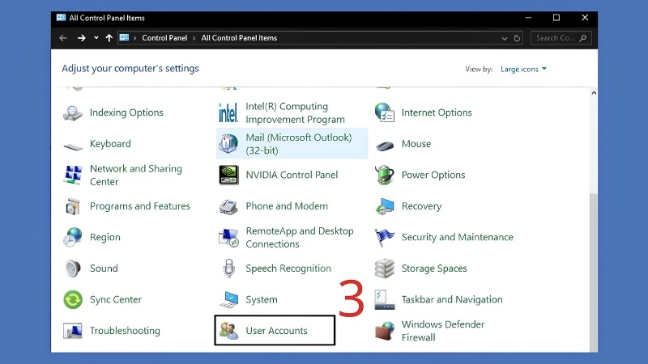Click the search magnifier icon
The height and width of the screenshot is (364, 648).
[582, 38]
